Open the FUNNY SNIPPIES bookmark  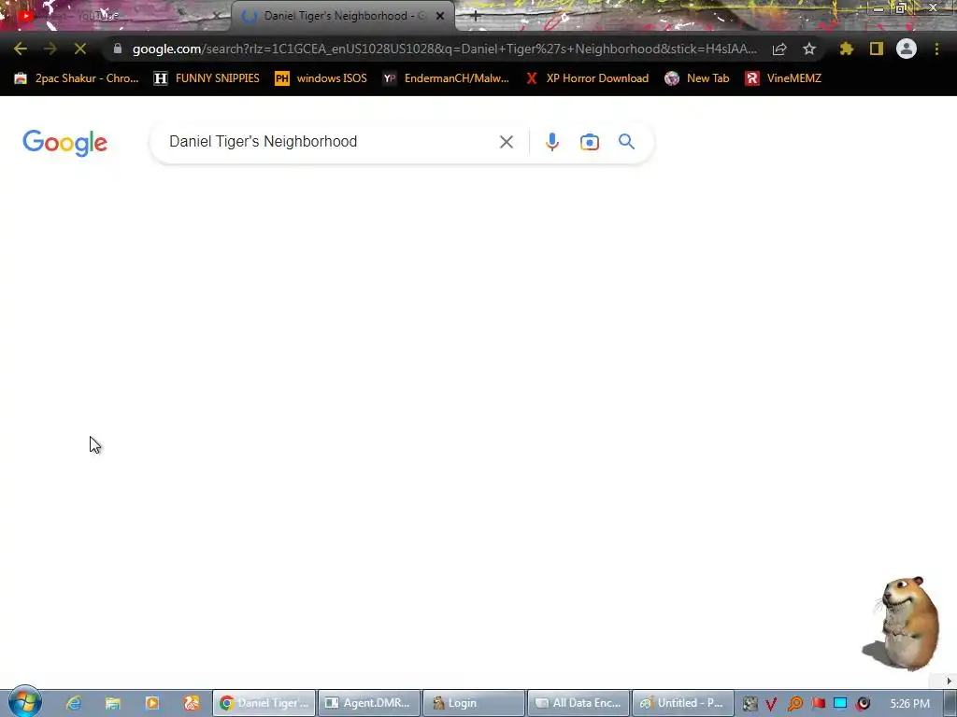tap(207, 78)
